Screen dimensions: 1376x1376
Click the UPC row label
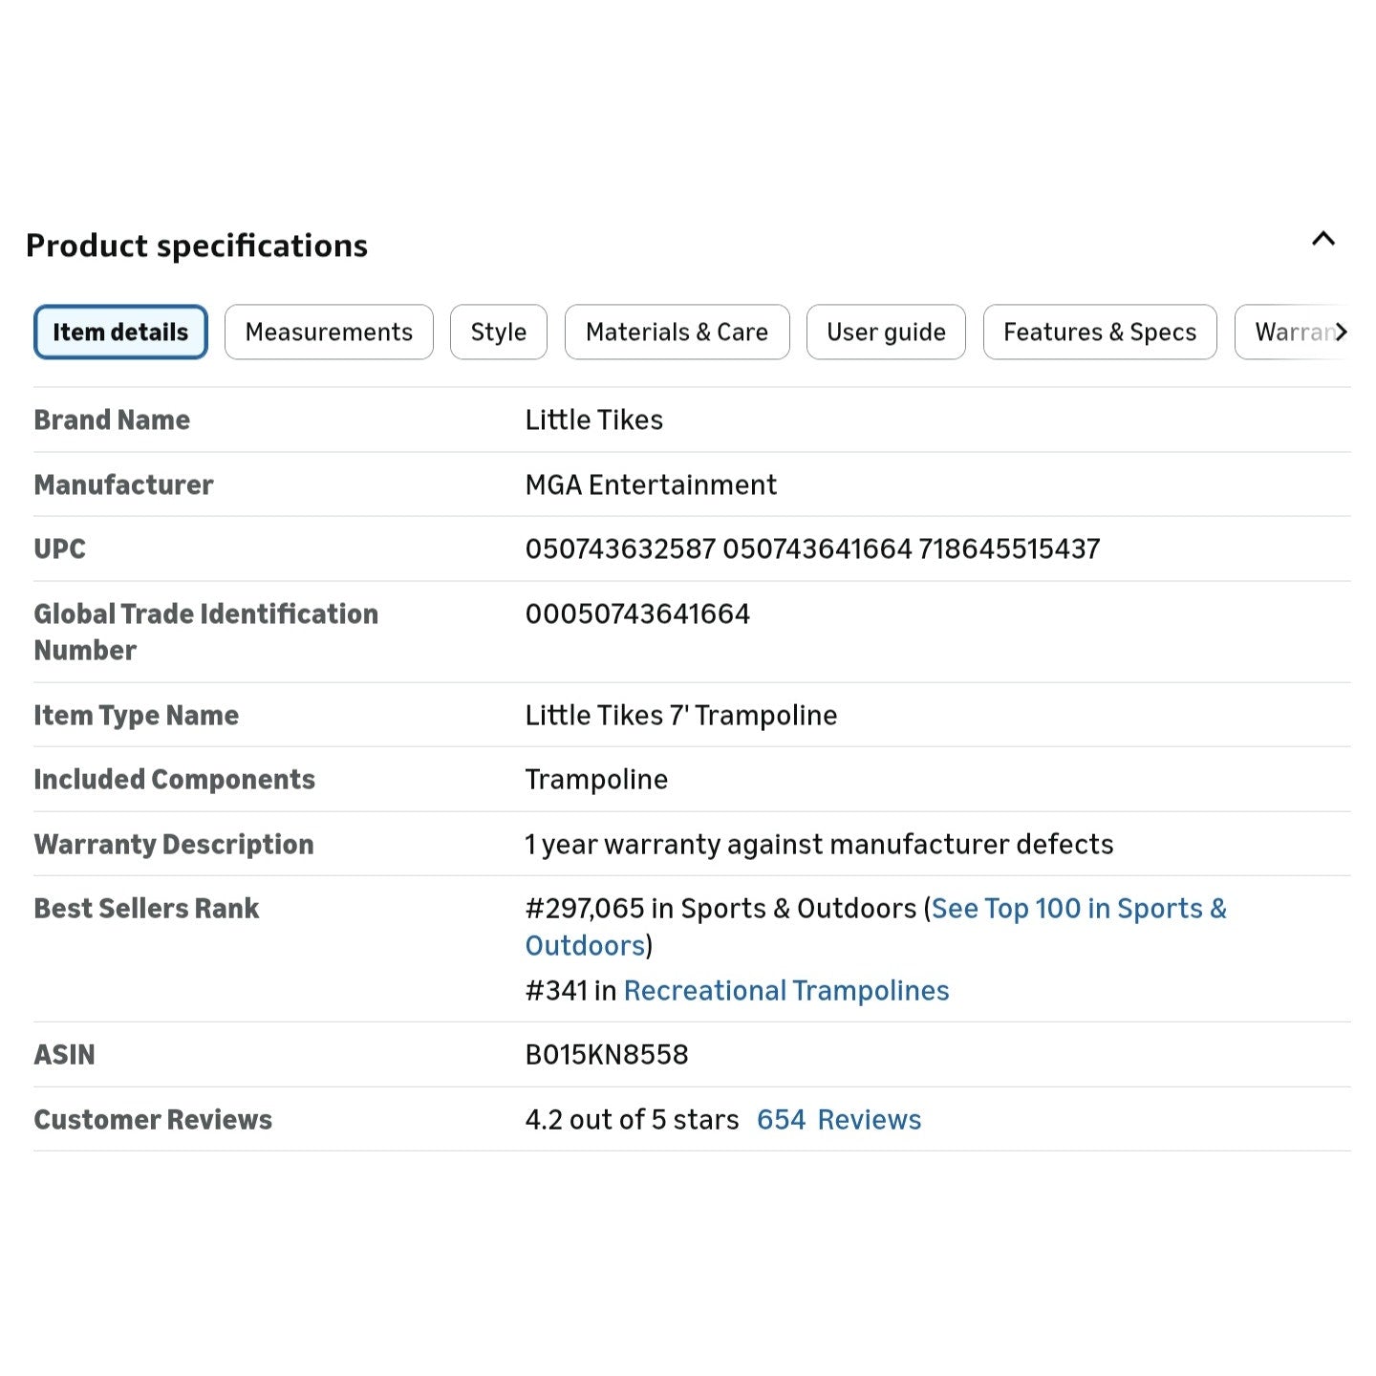click(59, 549)
